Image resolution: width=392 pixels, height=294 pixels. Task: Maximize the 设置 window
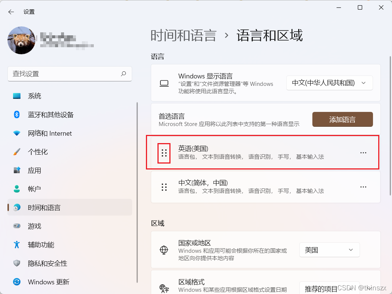click(360, 8)
